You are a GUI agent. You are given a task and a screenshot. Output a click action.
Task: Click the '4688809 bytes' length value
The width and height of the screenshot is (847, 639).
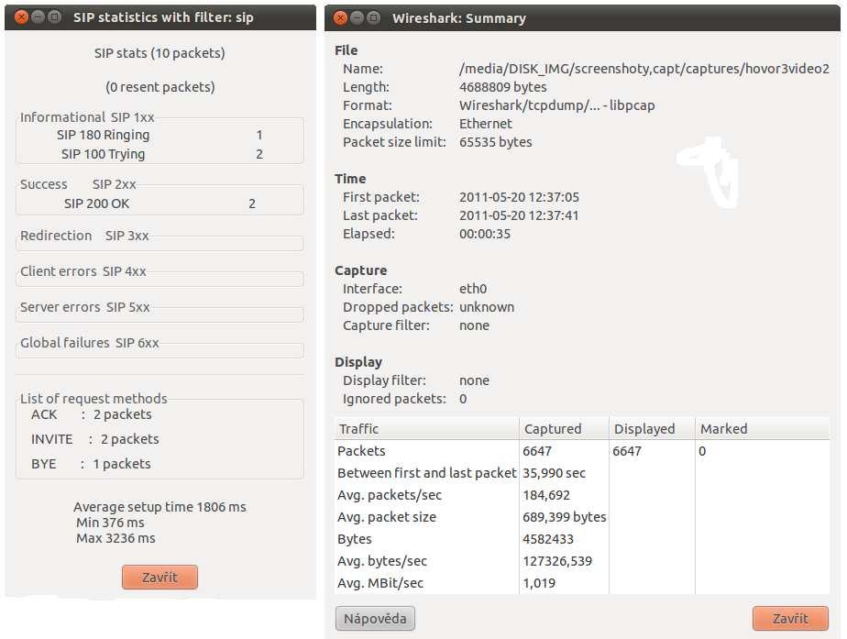click(503, 87)
